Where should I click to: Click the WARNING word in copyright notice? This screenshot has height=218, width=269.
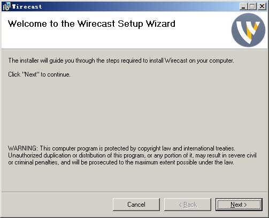pos(23,148)
